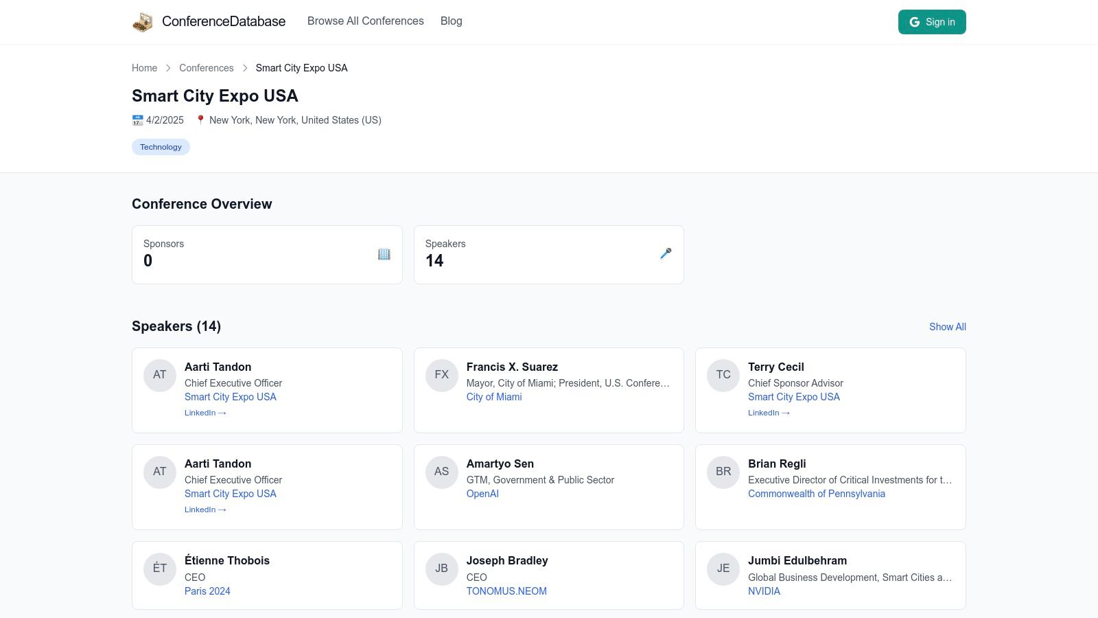Click the ConferenceDatabase logo icon
This screenshot has width=1098, height=618.
tap(143, 22)
